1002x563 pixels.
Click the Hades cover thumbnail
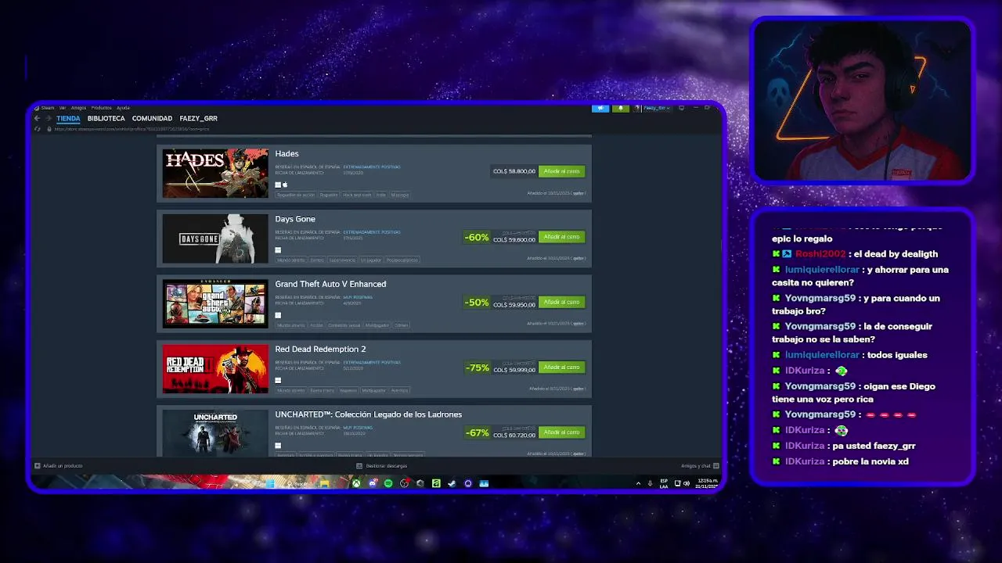pos(215,174)
